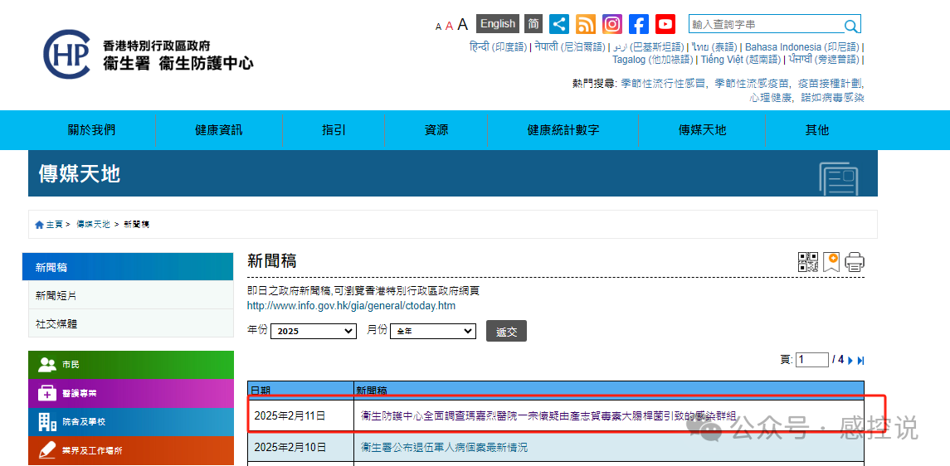Open 衞生署公布退伍軍人病個案最新情況 press release
950x466 pixels.
pos(444,447)
